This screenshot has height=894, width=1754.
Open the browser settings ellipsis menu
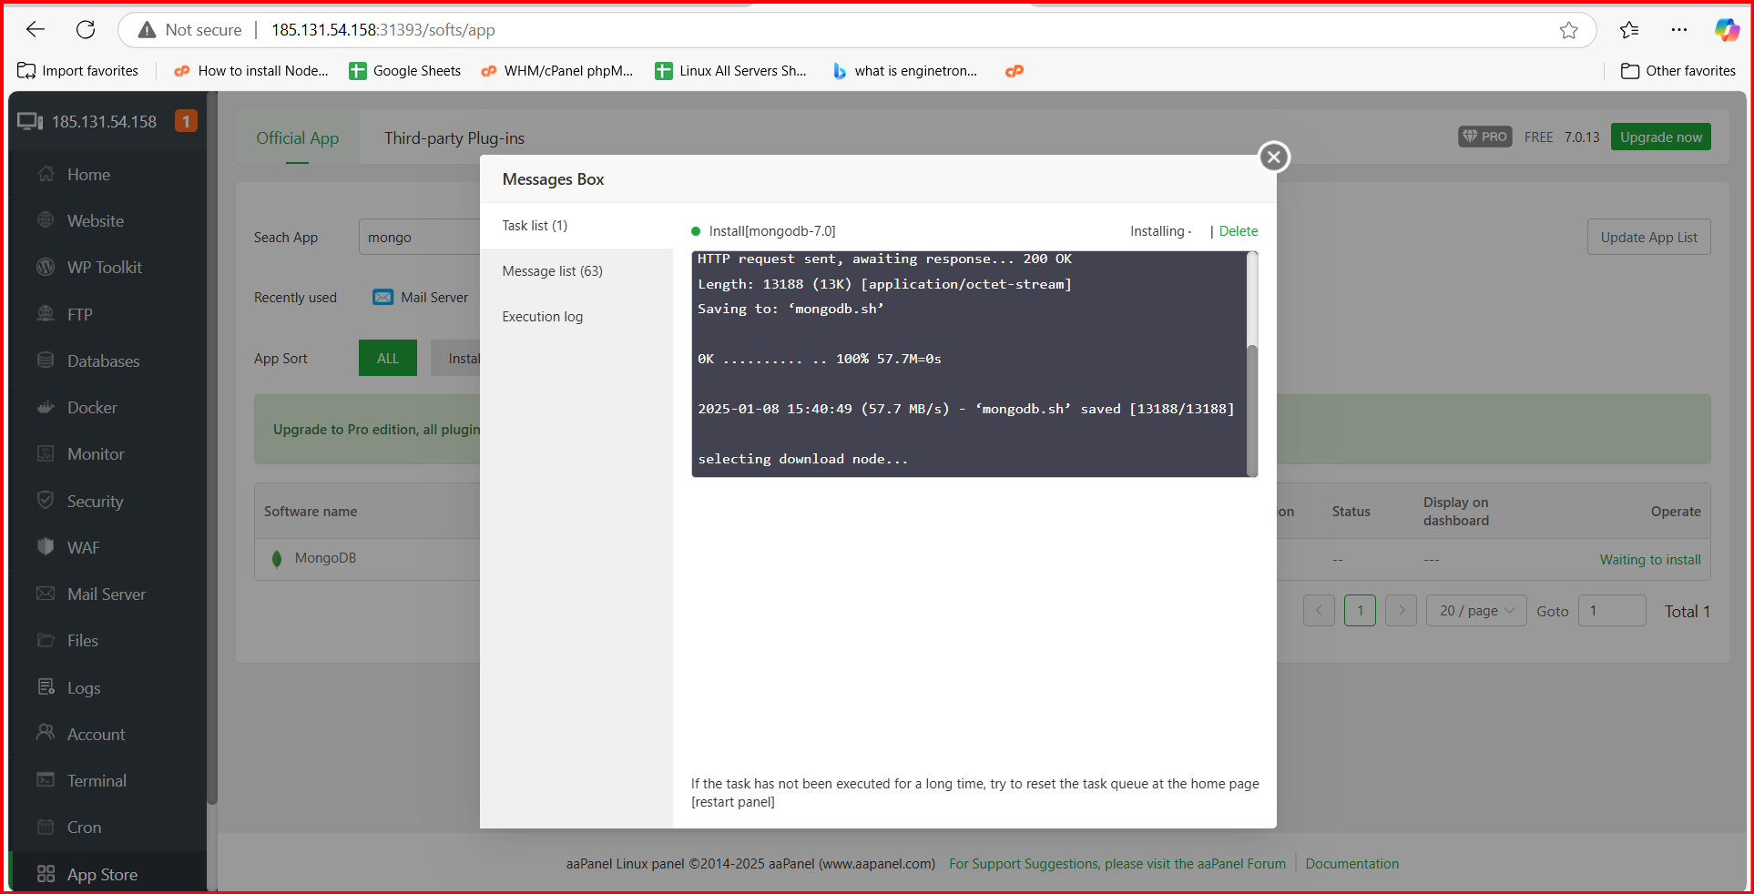point(1679,30)
